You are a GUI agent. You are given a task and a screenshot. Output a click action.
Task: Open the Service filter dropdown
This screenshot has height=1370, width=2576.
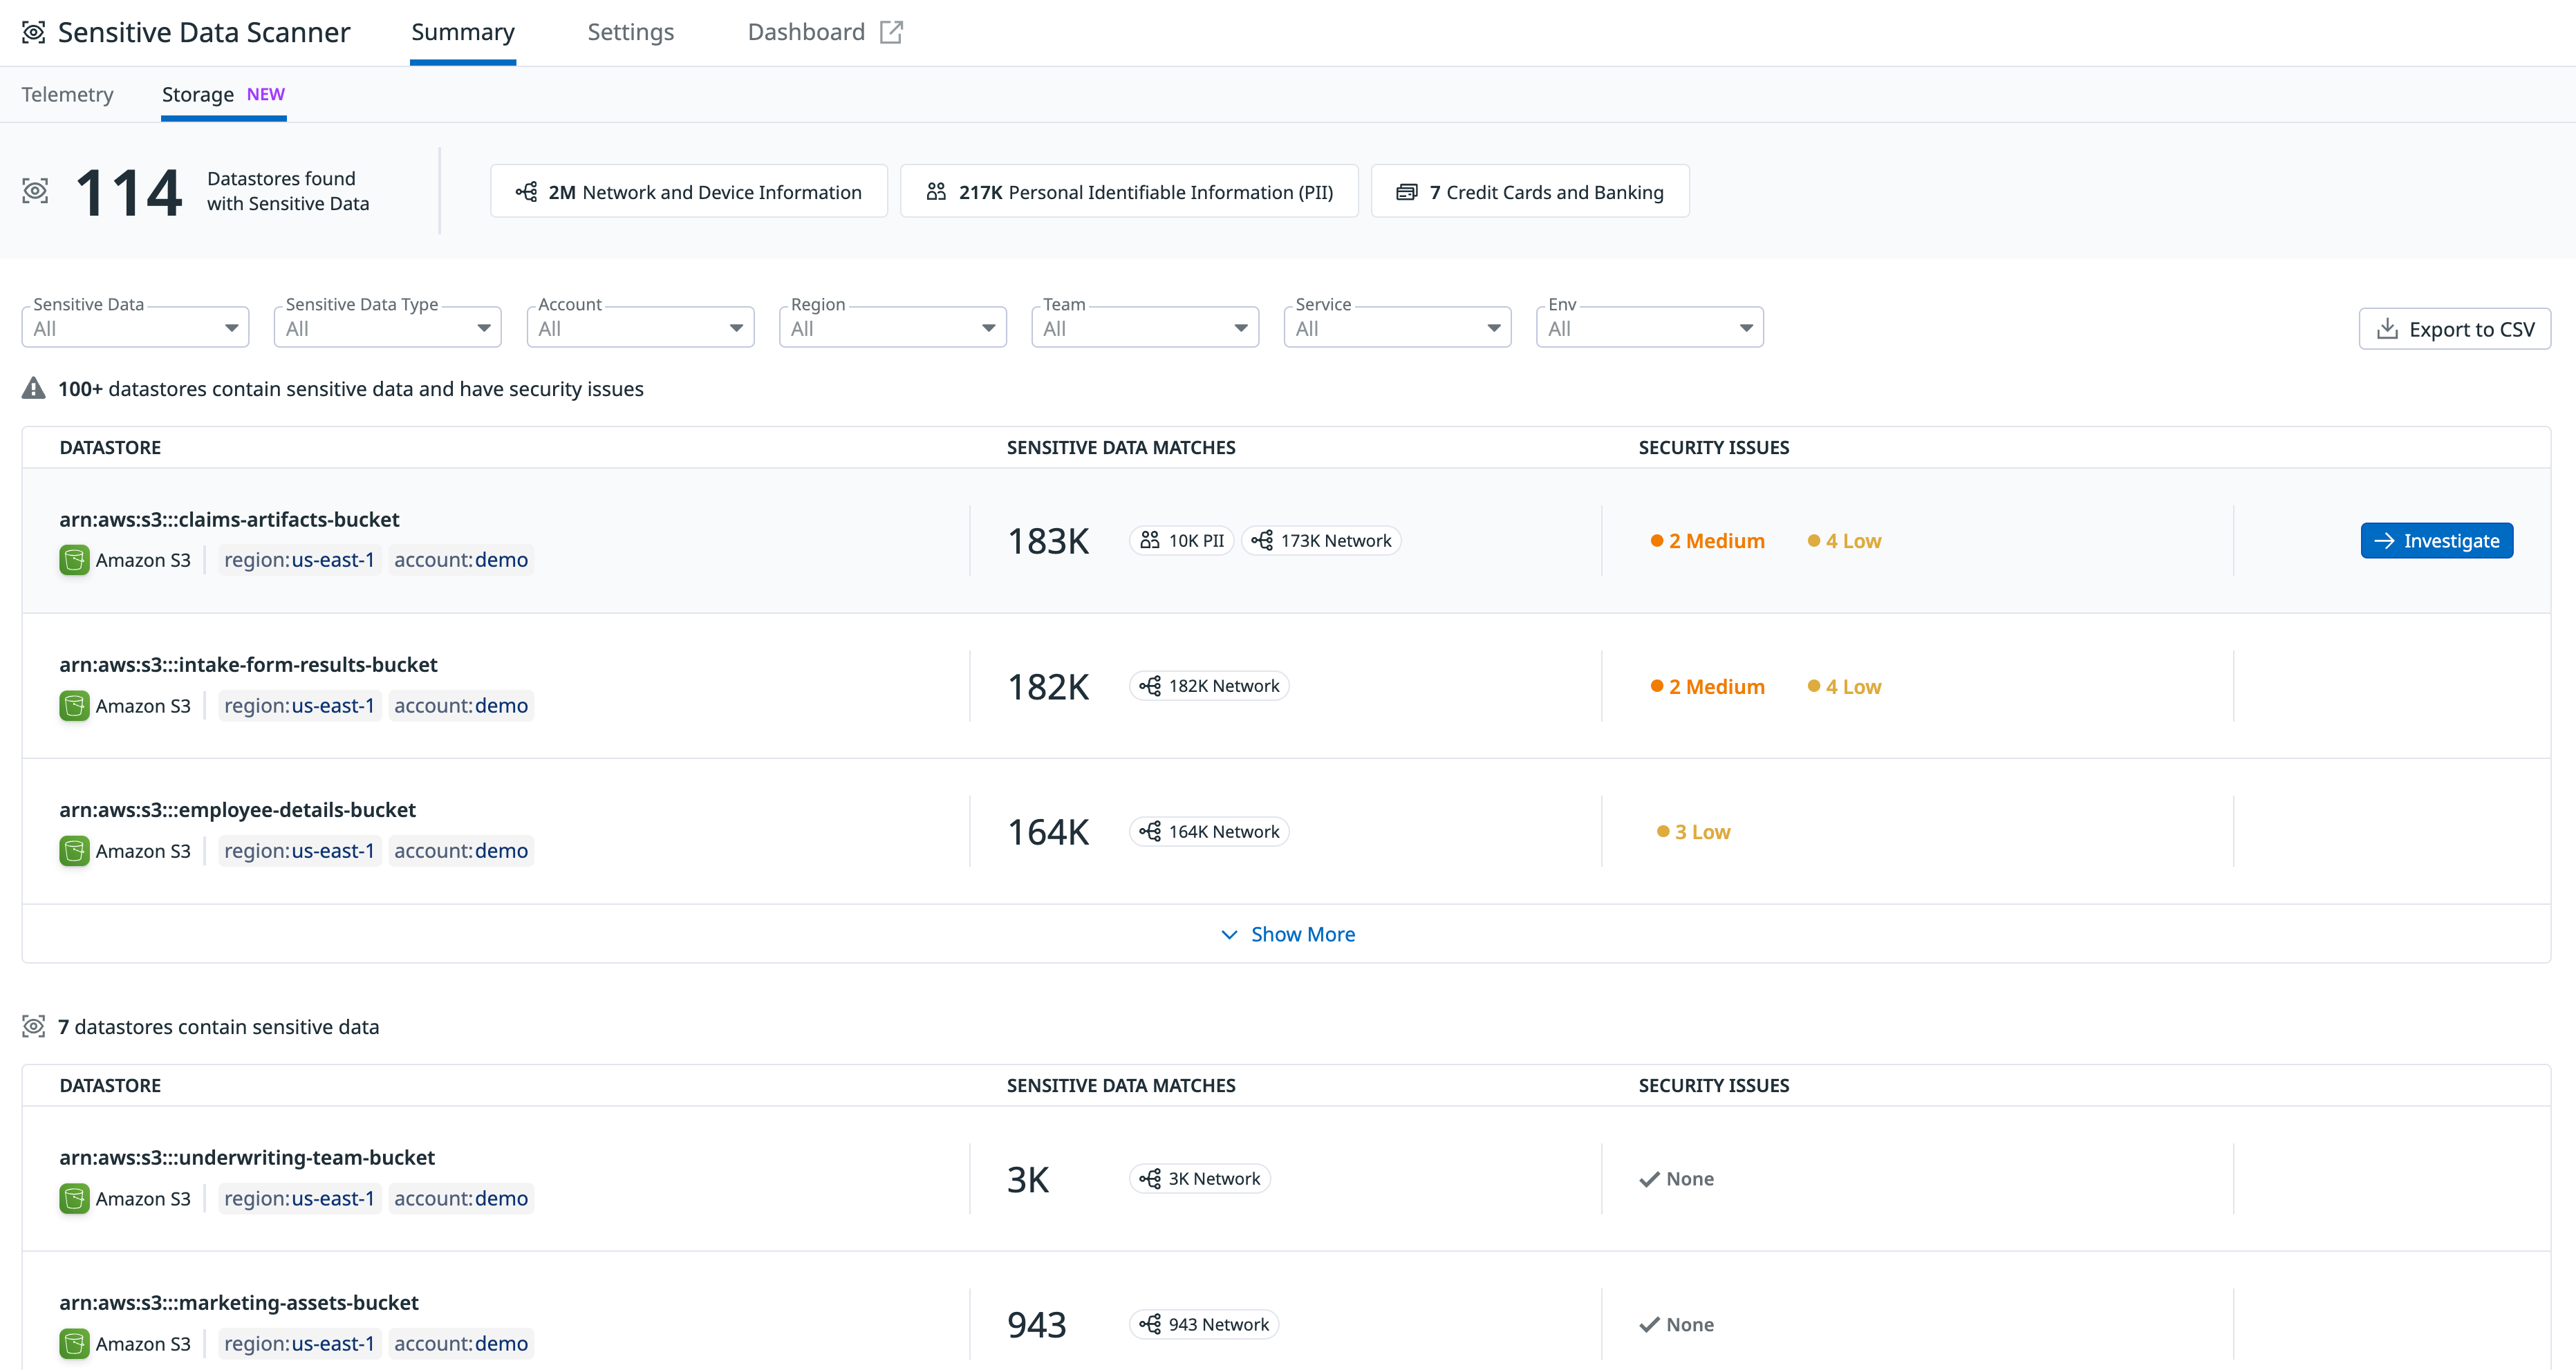coord(1397,326)
